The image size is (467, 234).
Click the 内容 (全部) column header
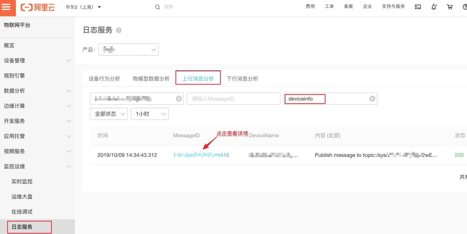coord(328,136)
